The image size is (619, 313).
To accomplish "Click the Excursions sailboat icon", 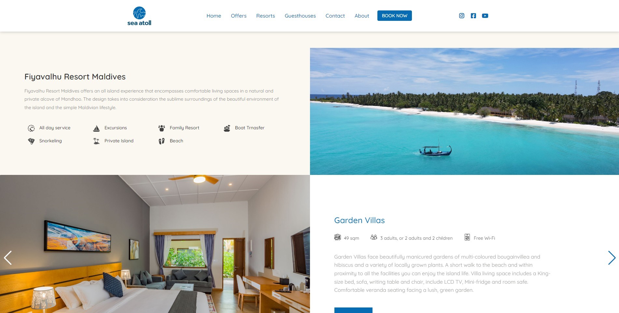I will click(96, 128).
